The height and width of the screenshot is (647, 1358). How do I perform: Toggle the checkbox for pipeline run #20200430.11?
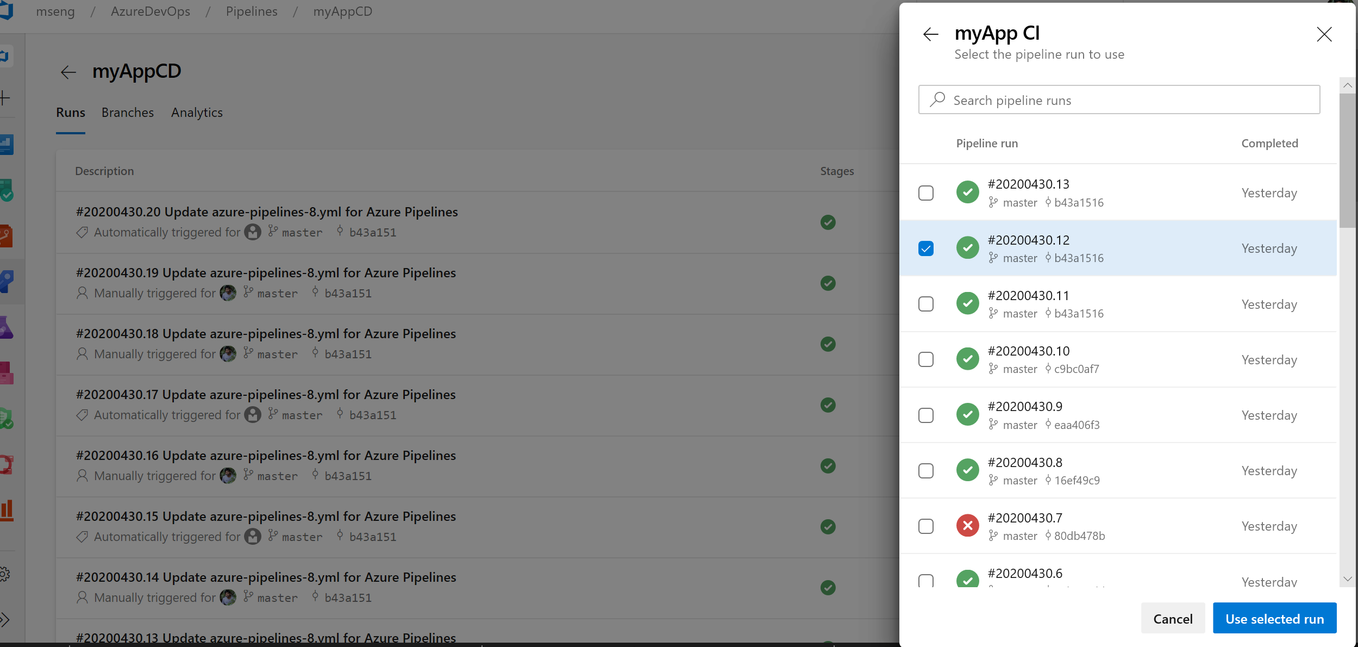[925, 303]
